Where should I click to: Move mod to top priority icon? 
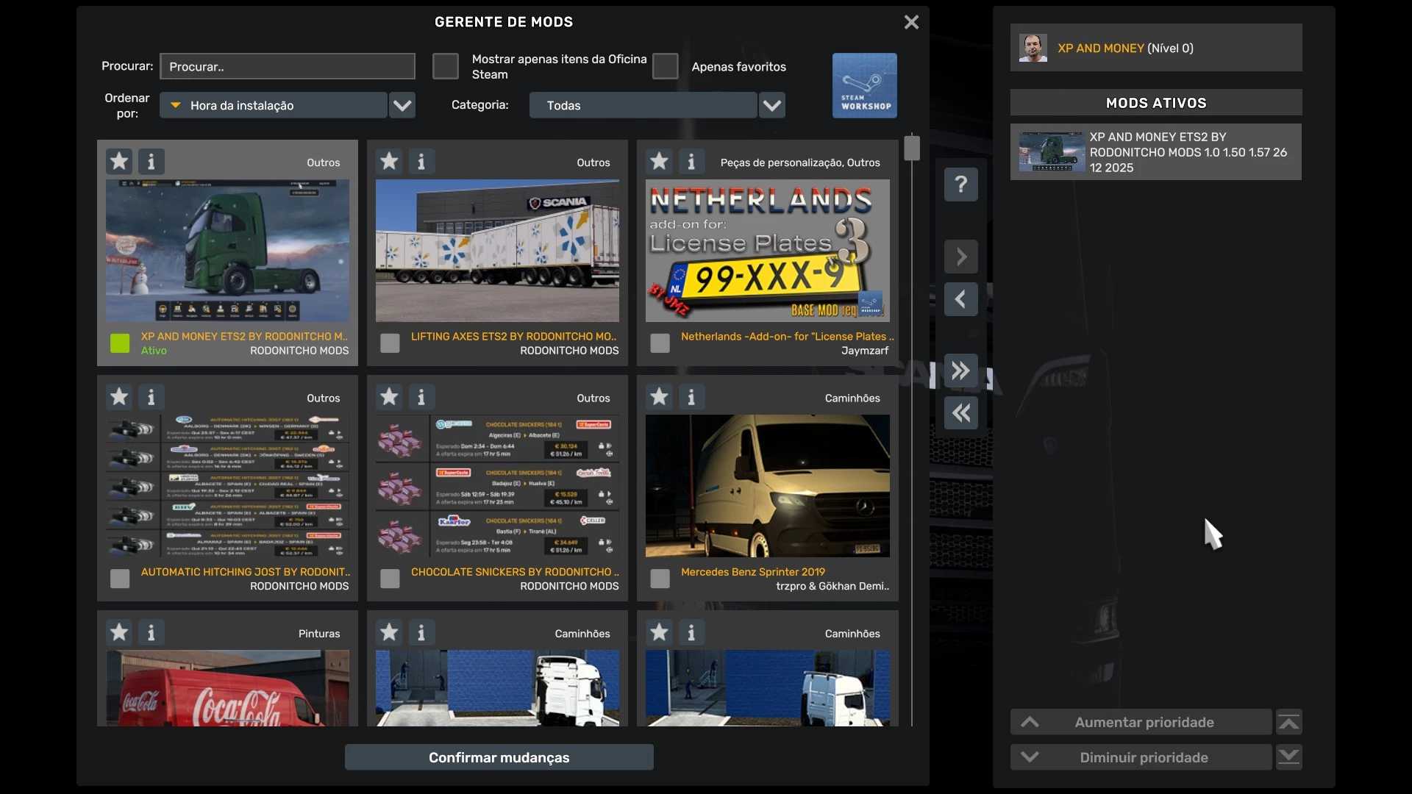tap(1288, 723)
